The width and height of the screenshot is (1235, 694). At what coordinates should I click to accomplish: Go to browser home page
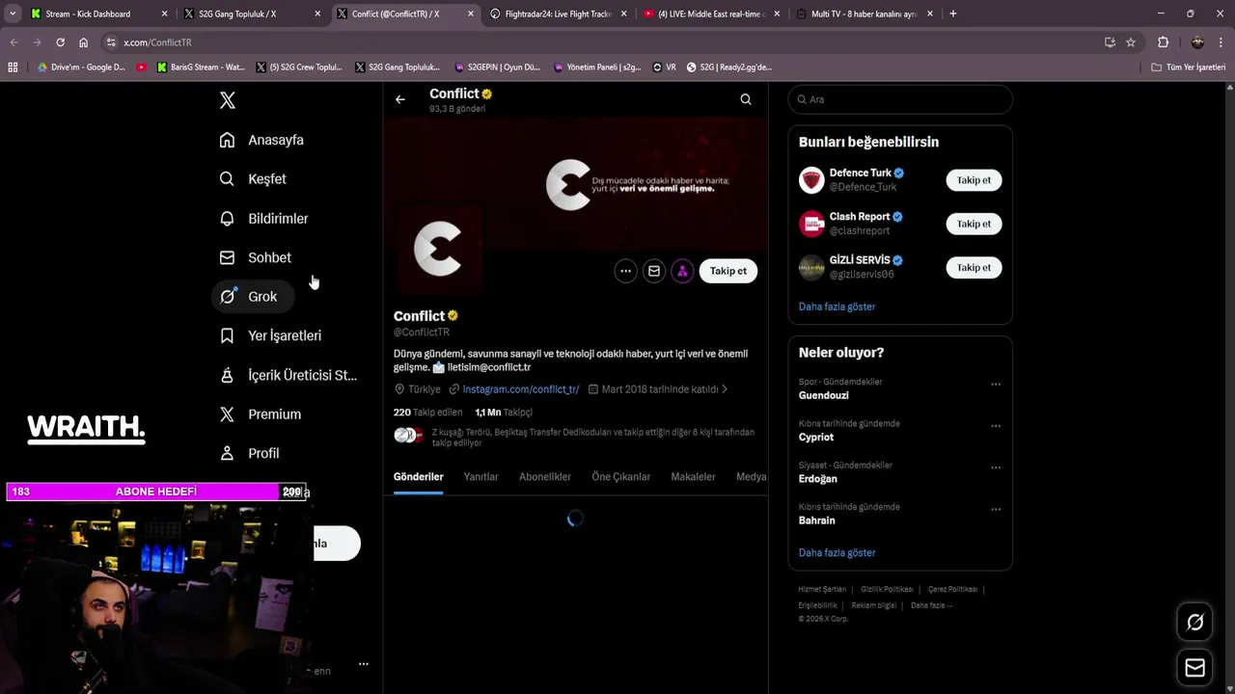[x=83, y=42]
